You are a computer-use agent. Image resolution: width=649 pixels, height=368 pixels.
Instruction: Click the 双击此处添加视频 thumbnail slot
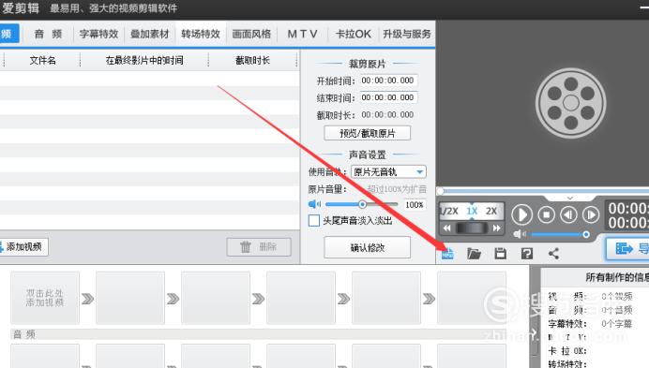[x=45, y=298]
